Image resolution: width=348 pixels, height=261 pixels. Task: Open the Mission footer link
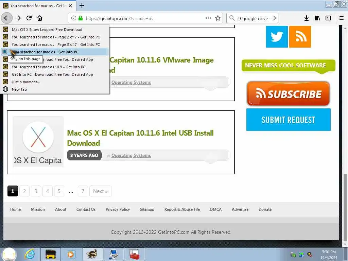[38, 209]
